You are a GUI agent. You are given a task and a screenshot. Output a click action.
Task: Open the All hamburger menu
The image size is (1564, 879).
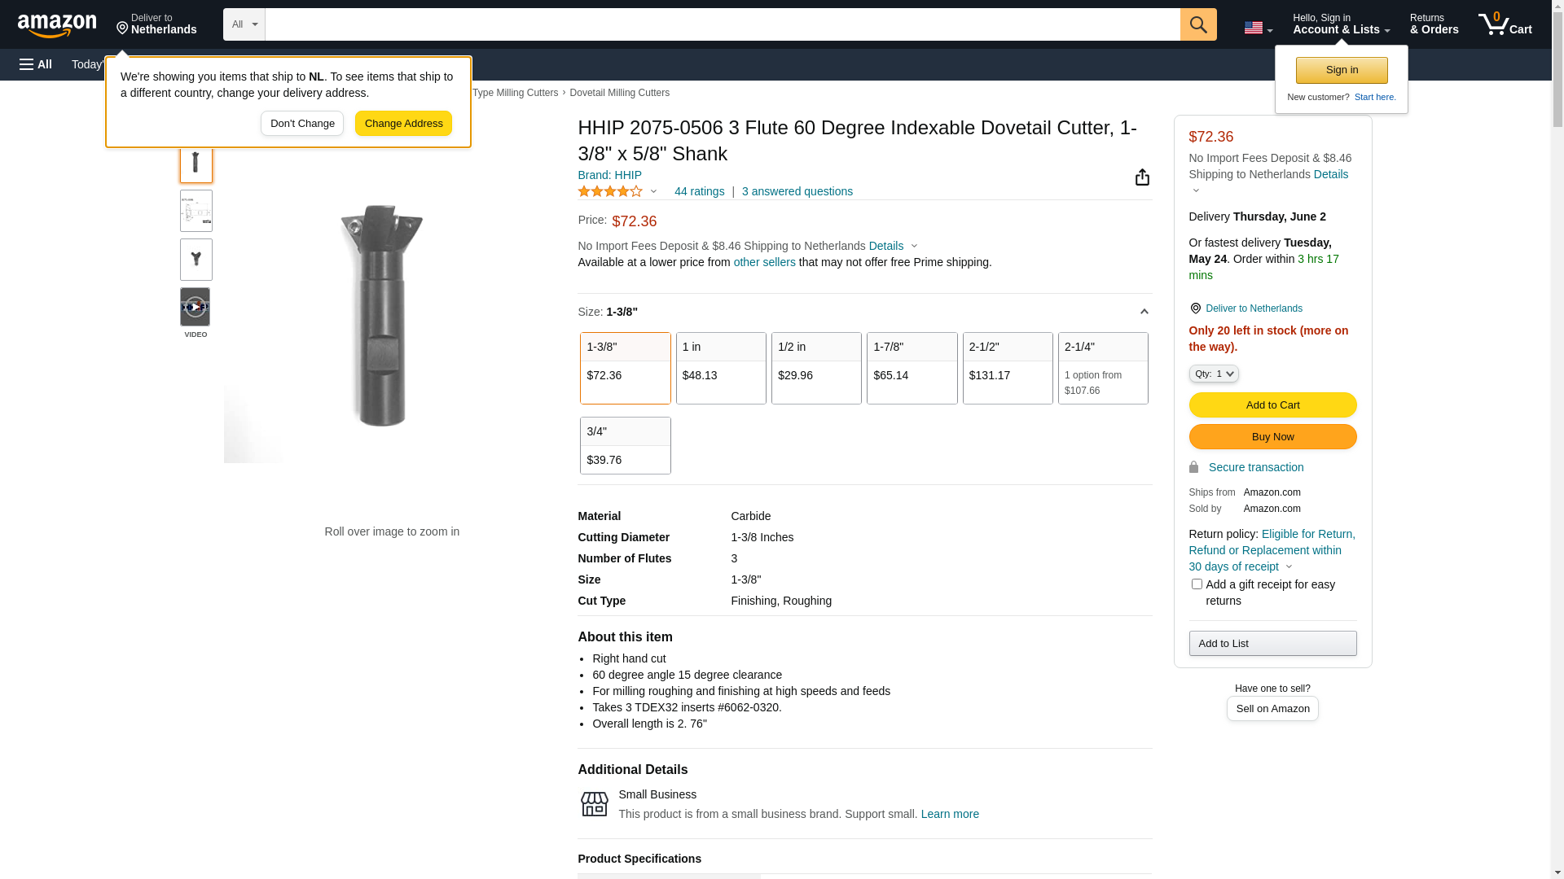coord(36,64)
